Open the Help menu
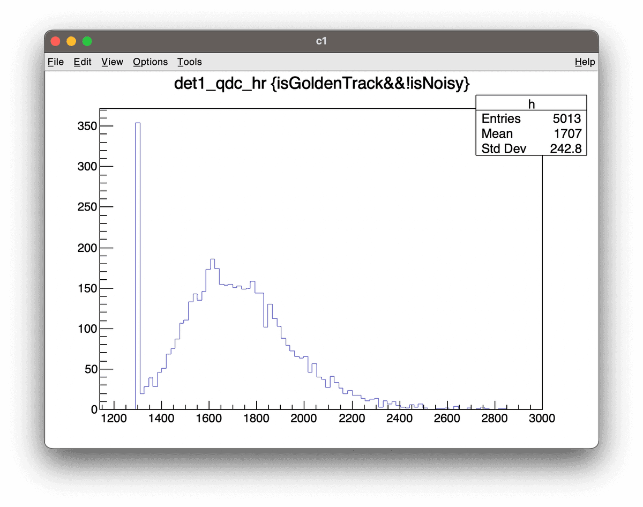The width and height of the screenshot is (643, 507). coord(585,62)
